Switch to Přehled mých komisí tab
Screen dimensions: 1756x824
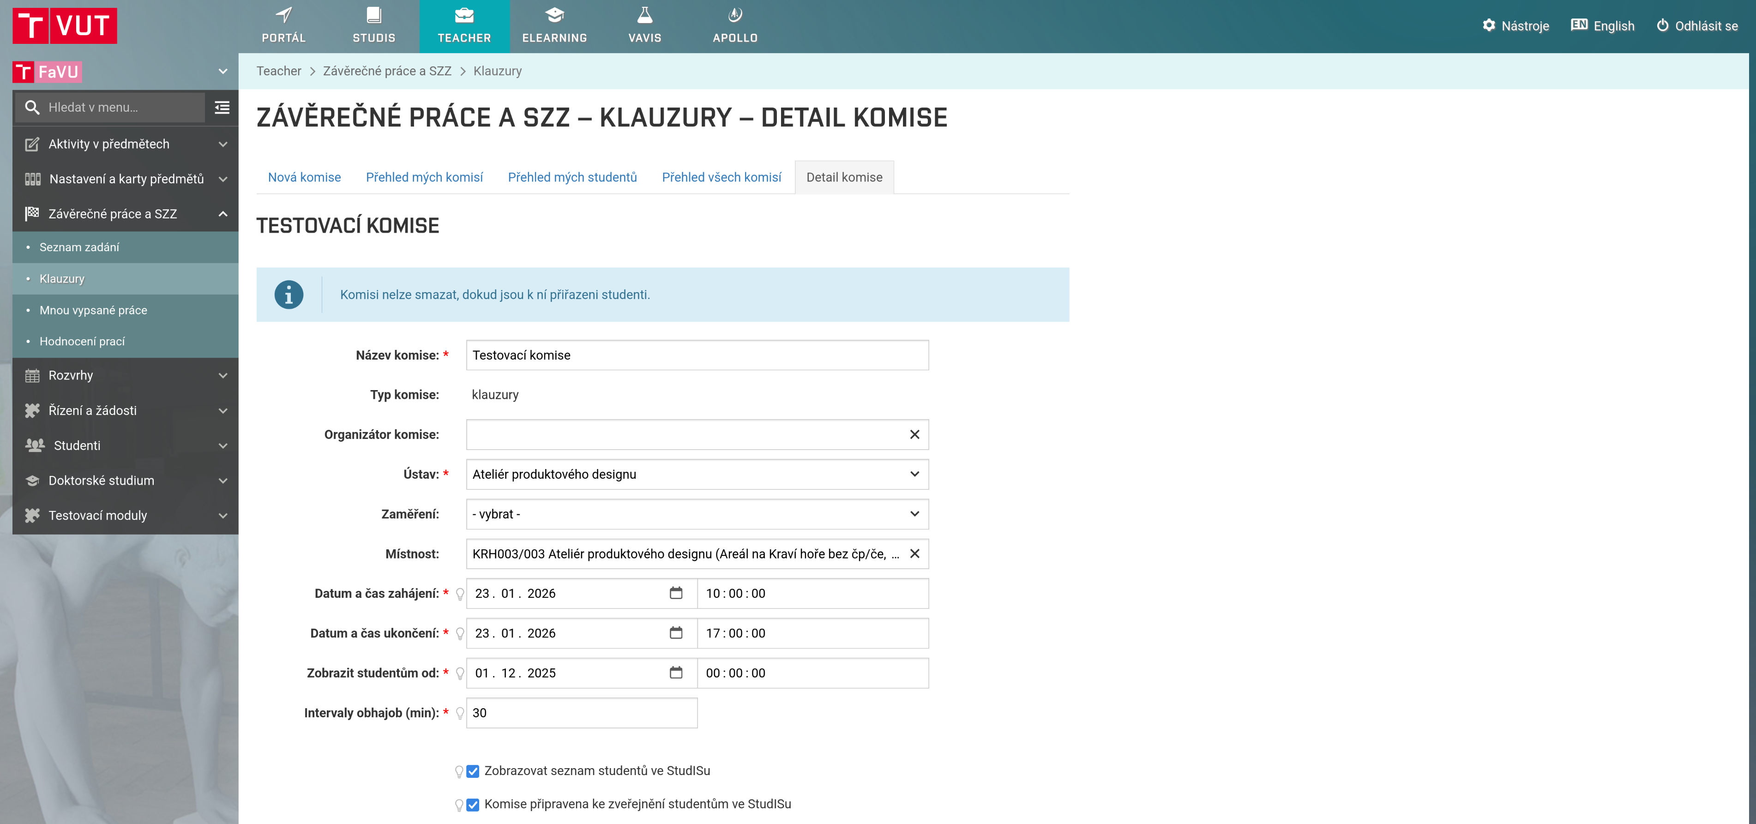(424, 177)
